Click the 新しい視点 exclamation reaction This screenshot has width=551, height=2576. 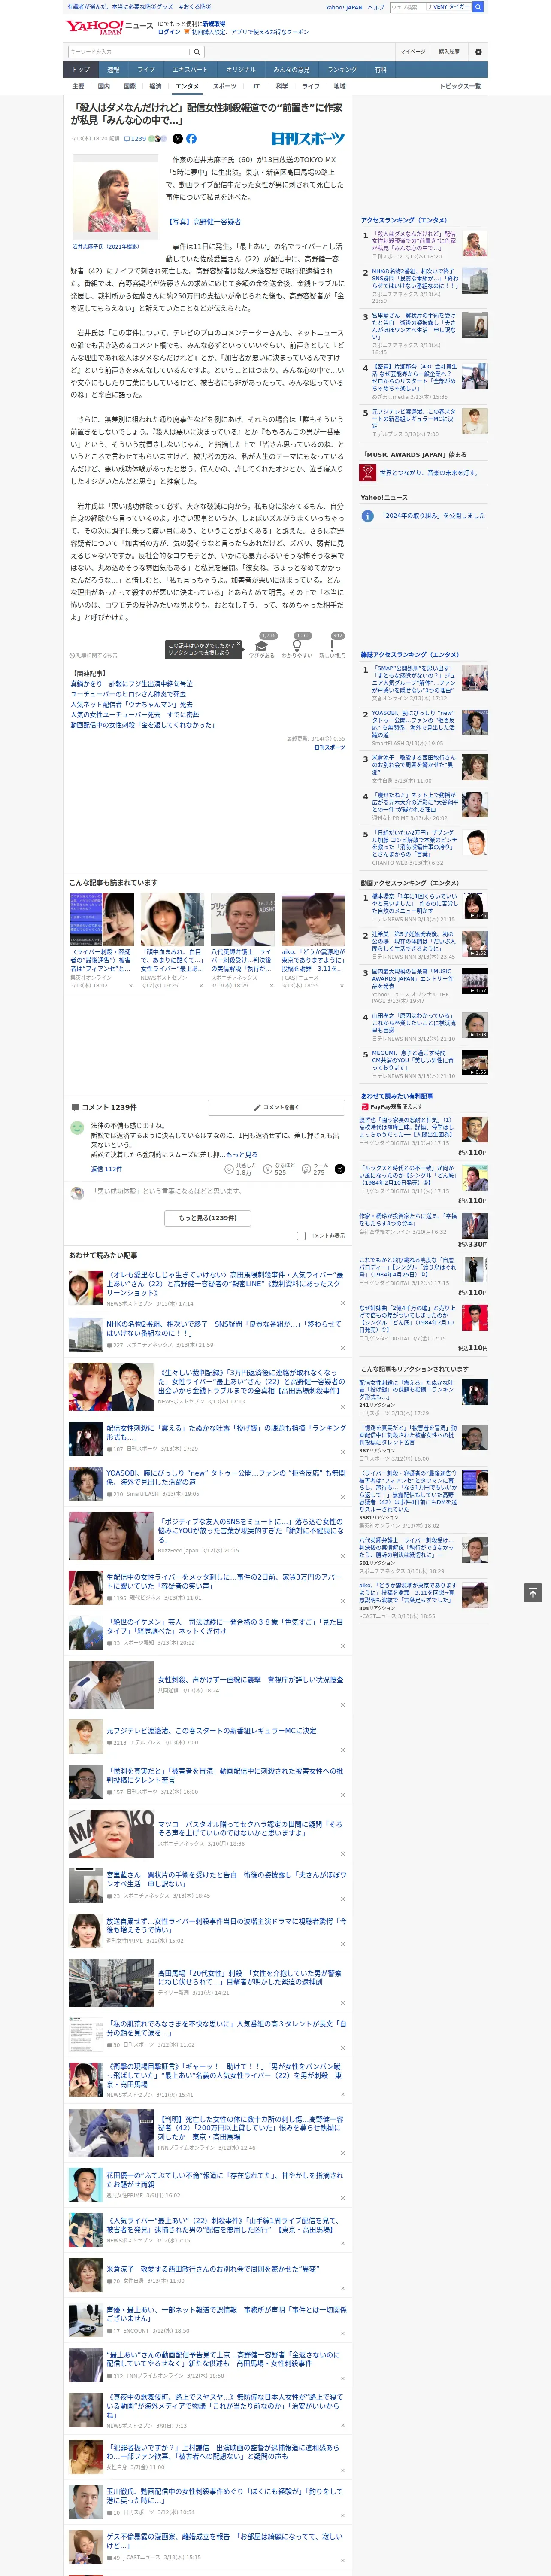332,646
